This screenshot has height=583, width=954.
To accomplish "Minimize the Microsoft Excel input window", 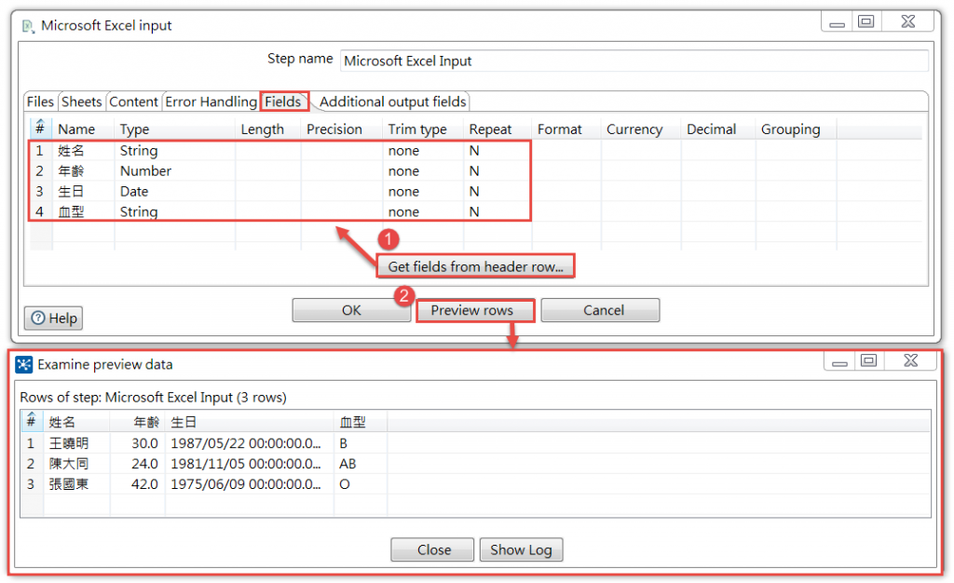I will [838, 22].
